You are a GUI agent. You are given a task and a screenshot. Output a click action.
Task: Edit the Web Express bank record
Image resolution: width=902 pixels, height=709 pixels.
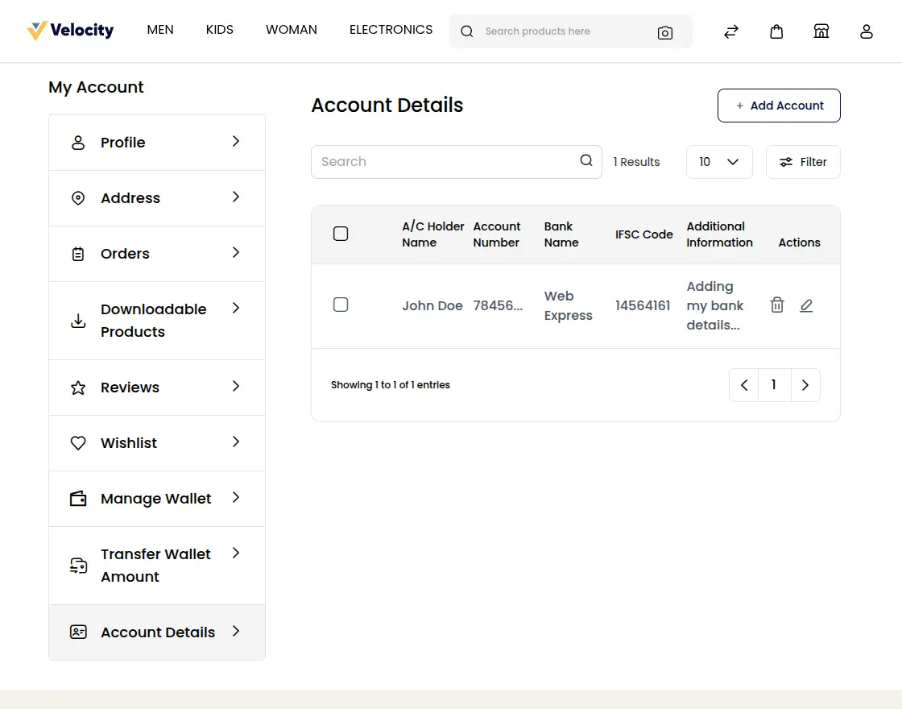click(x=806, y=305)
